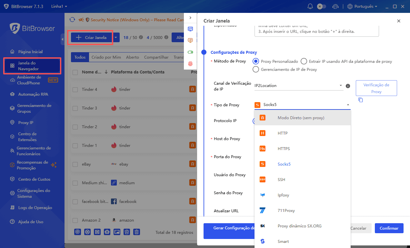This screenshot has height=248, width=410.
Task: Click the copy icon below Verificação de Proxy
Action: pyautogui.click(x=361, y=100)
